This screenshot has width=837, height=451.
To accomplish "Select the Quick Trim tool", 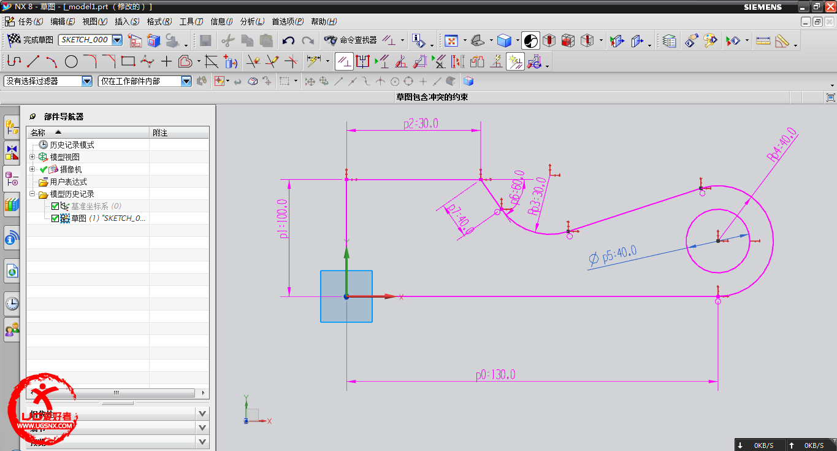I will (253, 61).
